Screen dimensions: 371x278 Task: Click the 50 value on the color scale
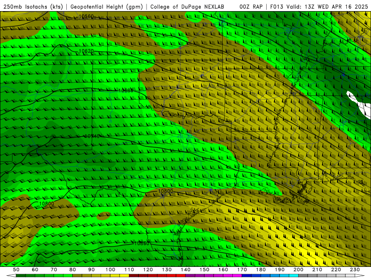pyautogui.click(x=16, y=270)
